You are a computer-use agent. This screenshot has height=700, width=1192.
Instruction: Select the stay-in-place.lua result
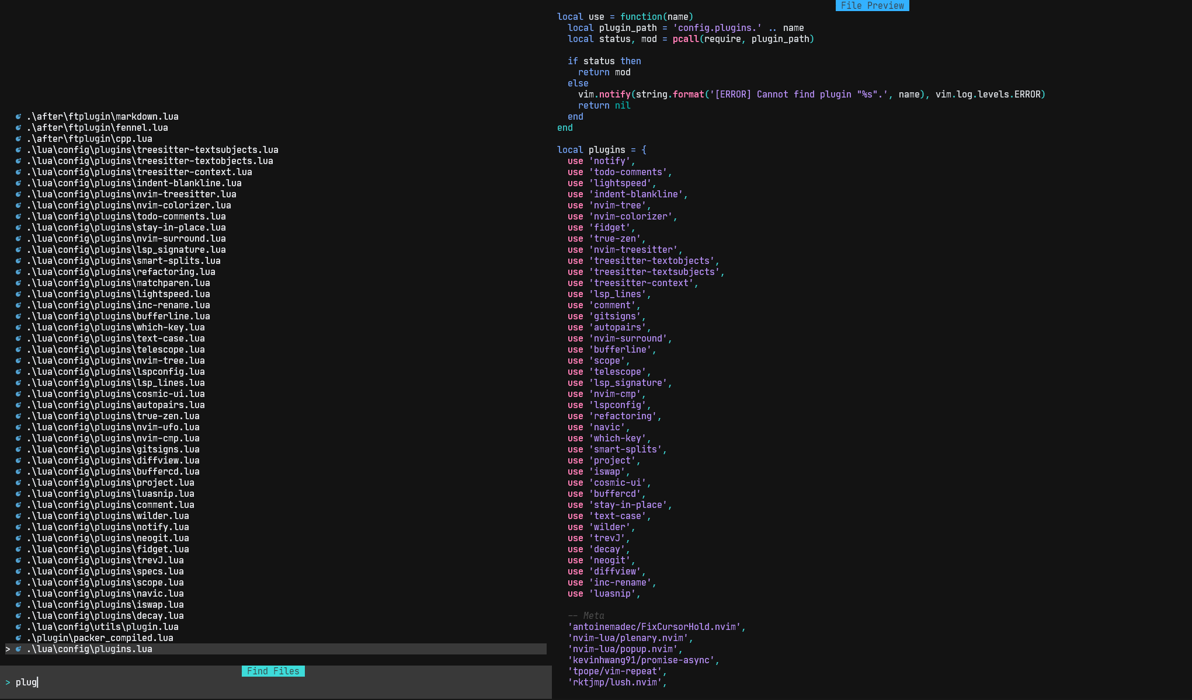tap(126, 228)
